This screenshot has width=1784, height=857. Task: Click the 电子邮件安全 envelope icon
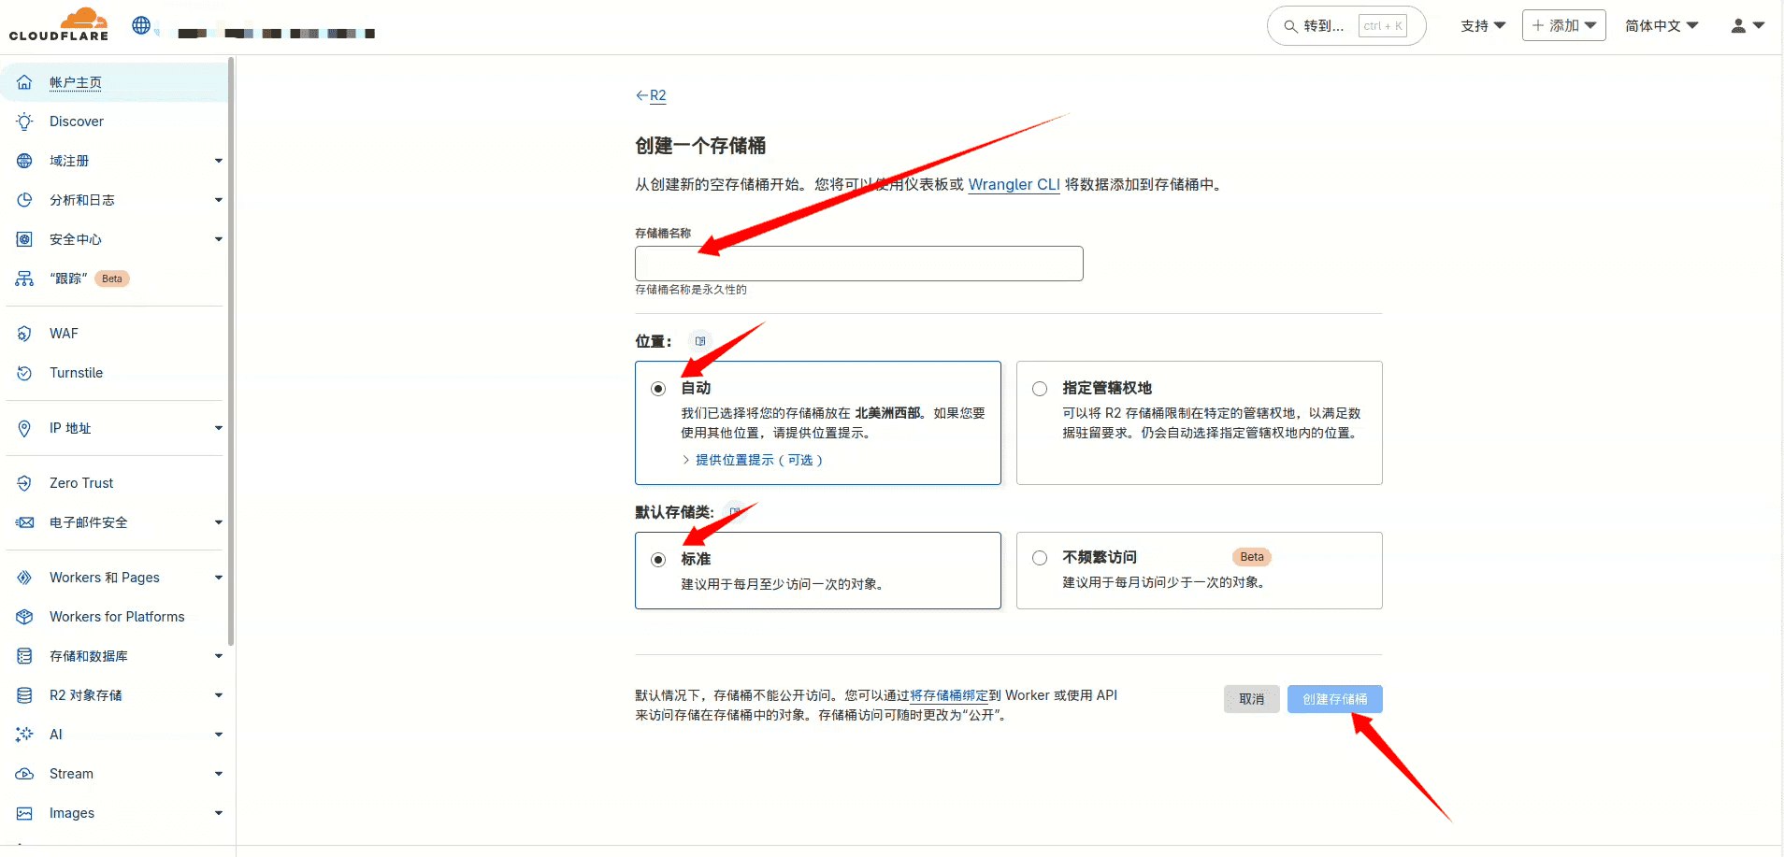coord(25,522)
